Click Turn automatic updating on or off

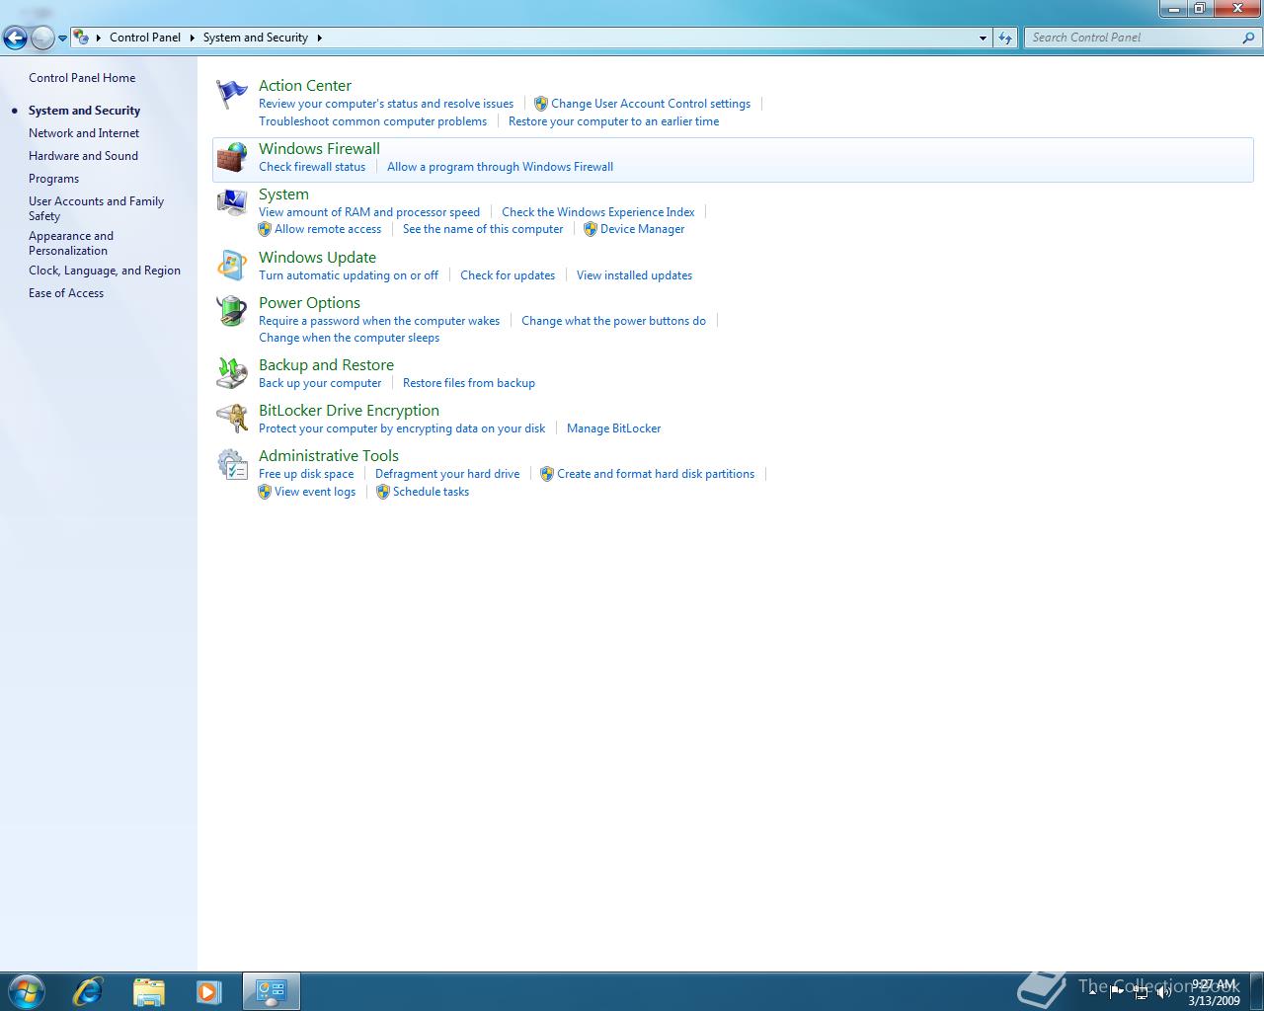[349, 275]
